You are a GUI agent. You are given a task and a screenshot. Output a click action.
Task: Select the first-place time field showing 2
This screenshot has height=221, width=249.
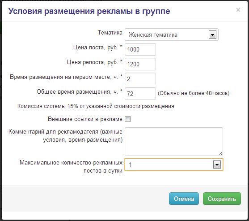coord(140,79)
